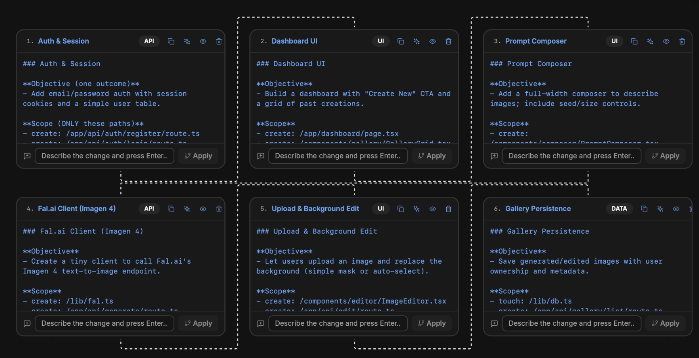Copy the Fal.ai Client card content
Viewport: 699px width, 358px height.
point(171,209)
